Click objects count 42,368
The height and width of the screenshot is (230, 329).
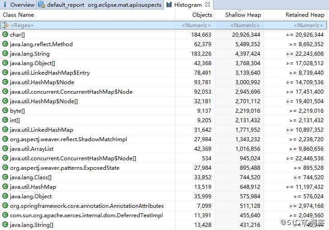point(202,63)
